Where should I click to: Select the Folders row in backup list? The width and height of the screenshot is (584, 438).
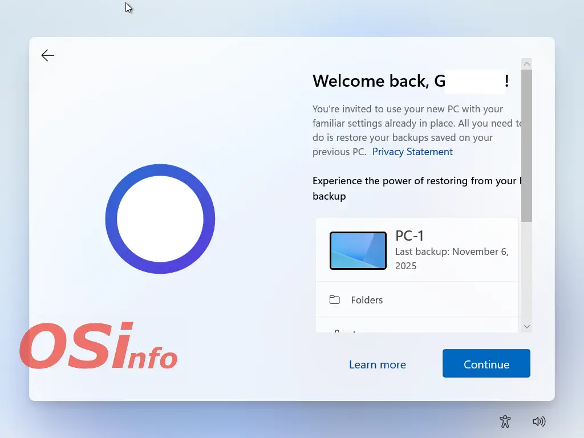(x=416, y=300)
